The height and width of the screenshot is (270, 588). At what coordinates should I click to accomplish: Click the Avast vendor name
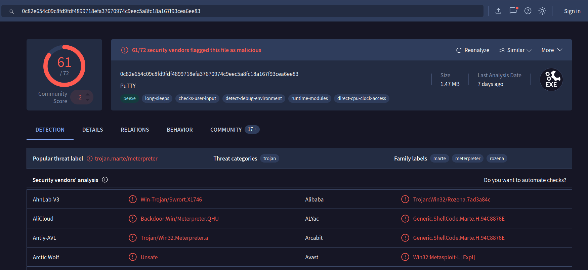point(311,257)
